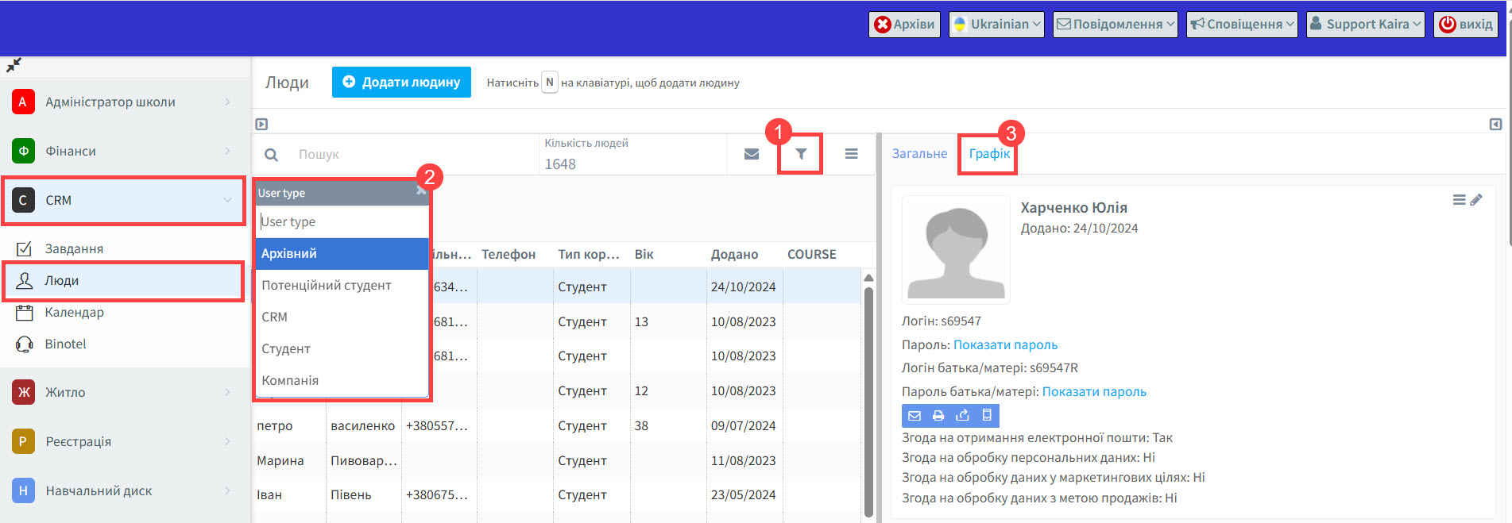Viewport: 1512px width, 523px height.
Task: Select Архівний in the User type list
Action: click(342, 253)
